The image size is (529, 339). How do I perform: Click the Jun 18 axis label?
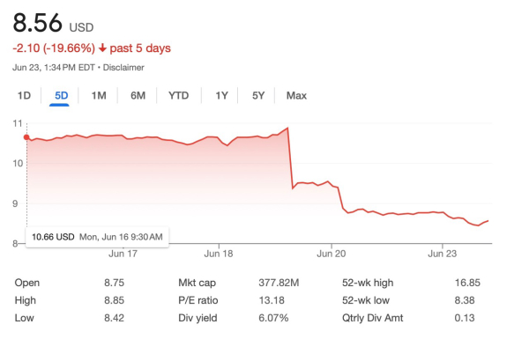click(x=219, y=254)
